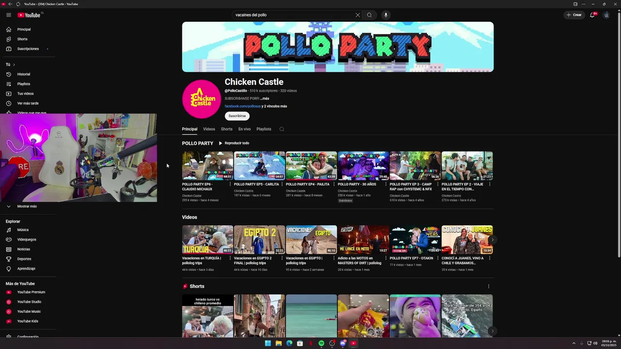
Task: Select the Principal channel tab
Action: [190, 129]
